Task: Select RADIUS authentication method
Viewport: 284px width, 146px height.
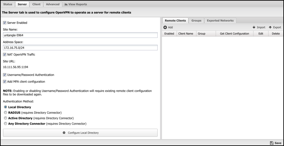Action: pyautogui.click(x=5, y=113)
